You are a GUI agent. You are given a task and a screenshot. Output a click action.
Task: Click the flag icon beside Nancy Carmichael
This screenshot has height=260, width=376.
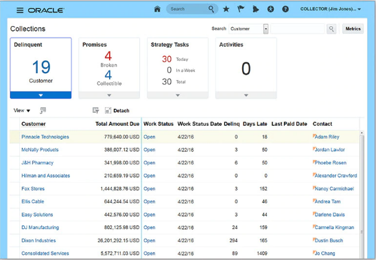314,187
